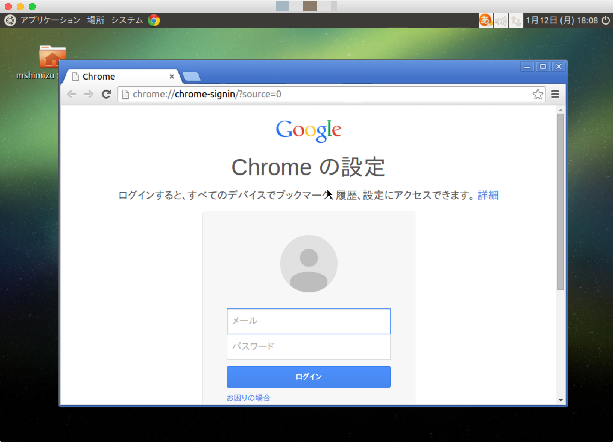Reload the current page
The width and height of the screenshot is (613, 442).
(x=106, y=94)
